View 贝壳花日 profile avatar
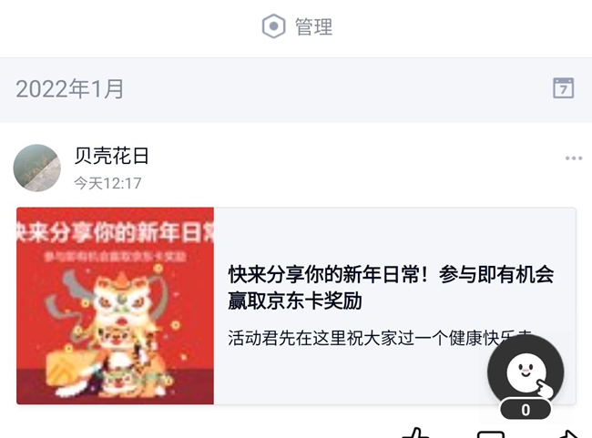Image resolution: width=592 pixels, height=438 pixels. coord(37,168)
